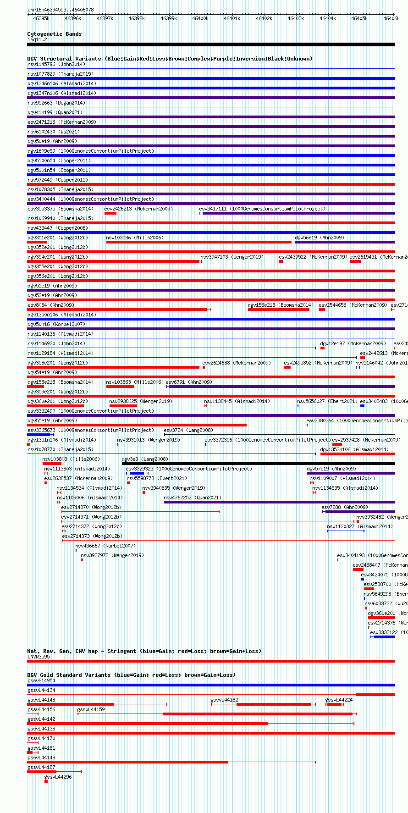Click gssvL44134 label
Viewport: 408px width, 813px height.
click(41, 690)
